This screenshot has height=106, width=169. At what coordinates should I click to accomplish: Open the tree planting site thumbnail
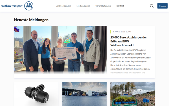[x=133, y=94]
